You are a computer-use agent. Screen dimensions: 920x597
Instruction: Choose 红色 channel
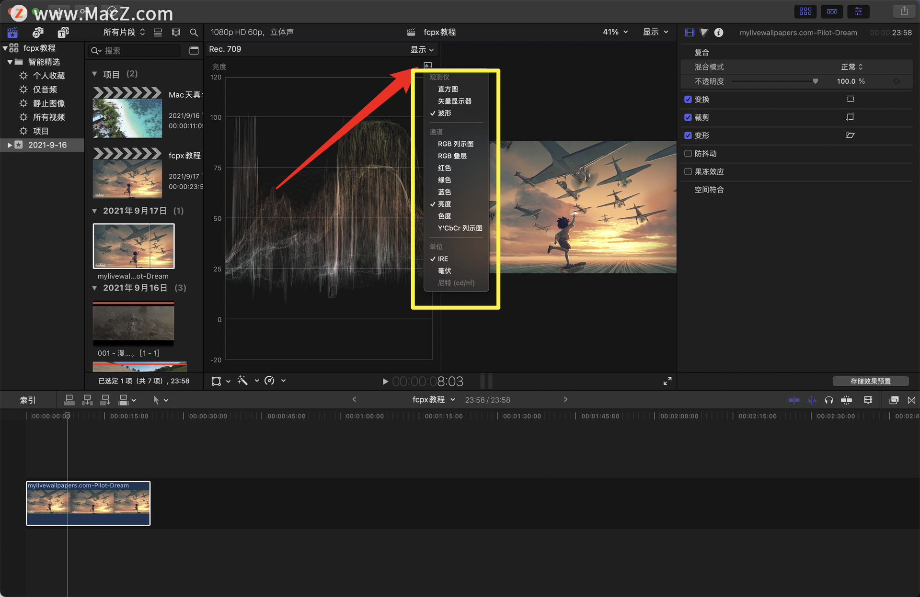456,168
